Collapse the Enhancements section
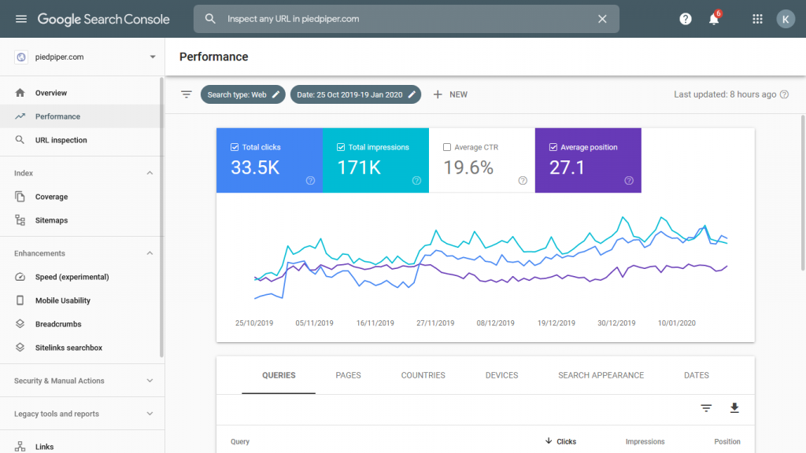Image resolution: width=806 pixels, height=453 pixels. click(150, 253)
